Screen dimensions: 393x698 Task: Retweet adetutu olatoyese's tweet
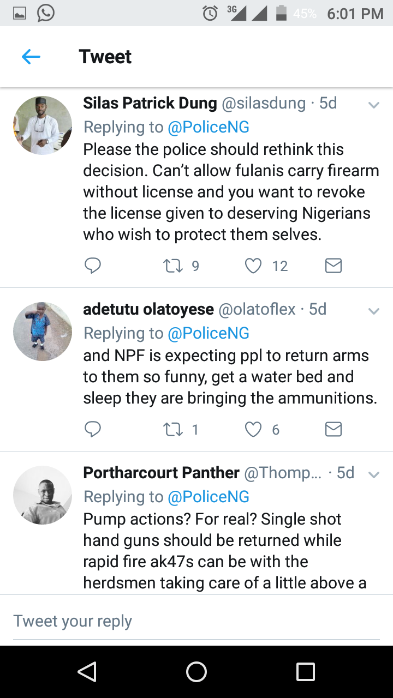174,430
